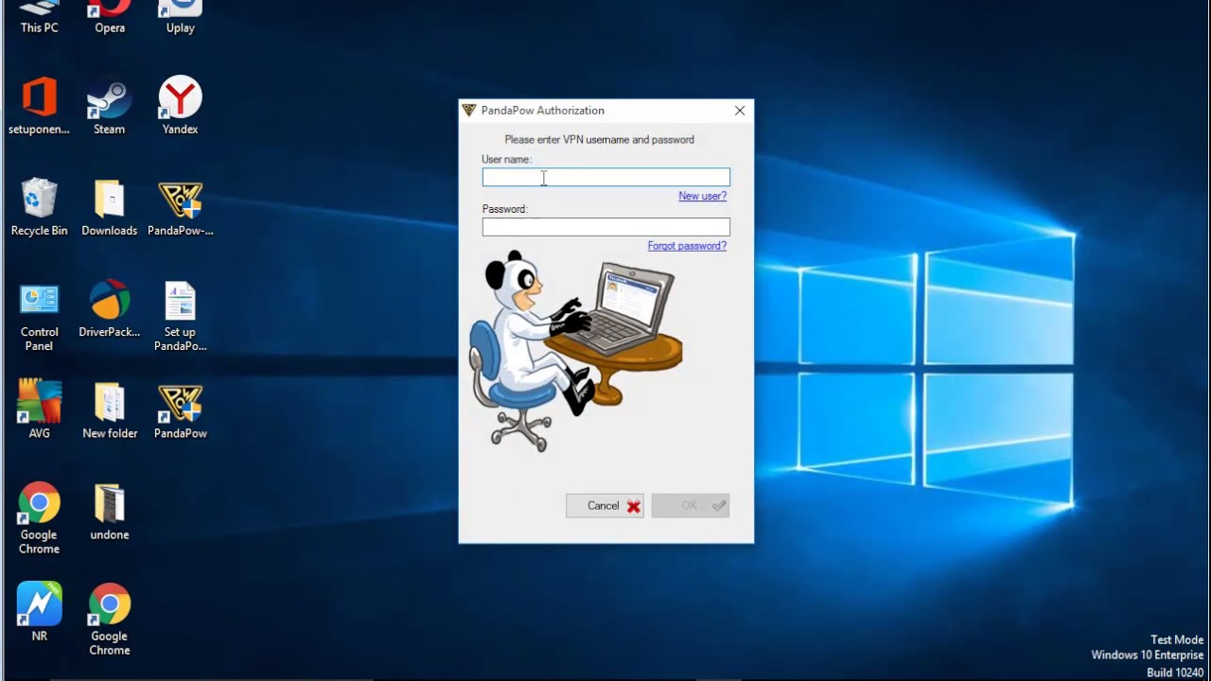Open the Uplay desktop icon

(x=180, y=17)
